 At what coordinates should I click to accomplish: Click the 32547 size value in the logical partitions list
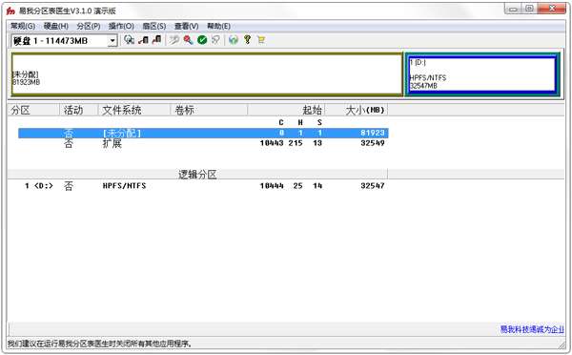point(373,186)
